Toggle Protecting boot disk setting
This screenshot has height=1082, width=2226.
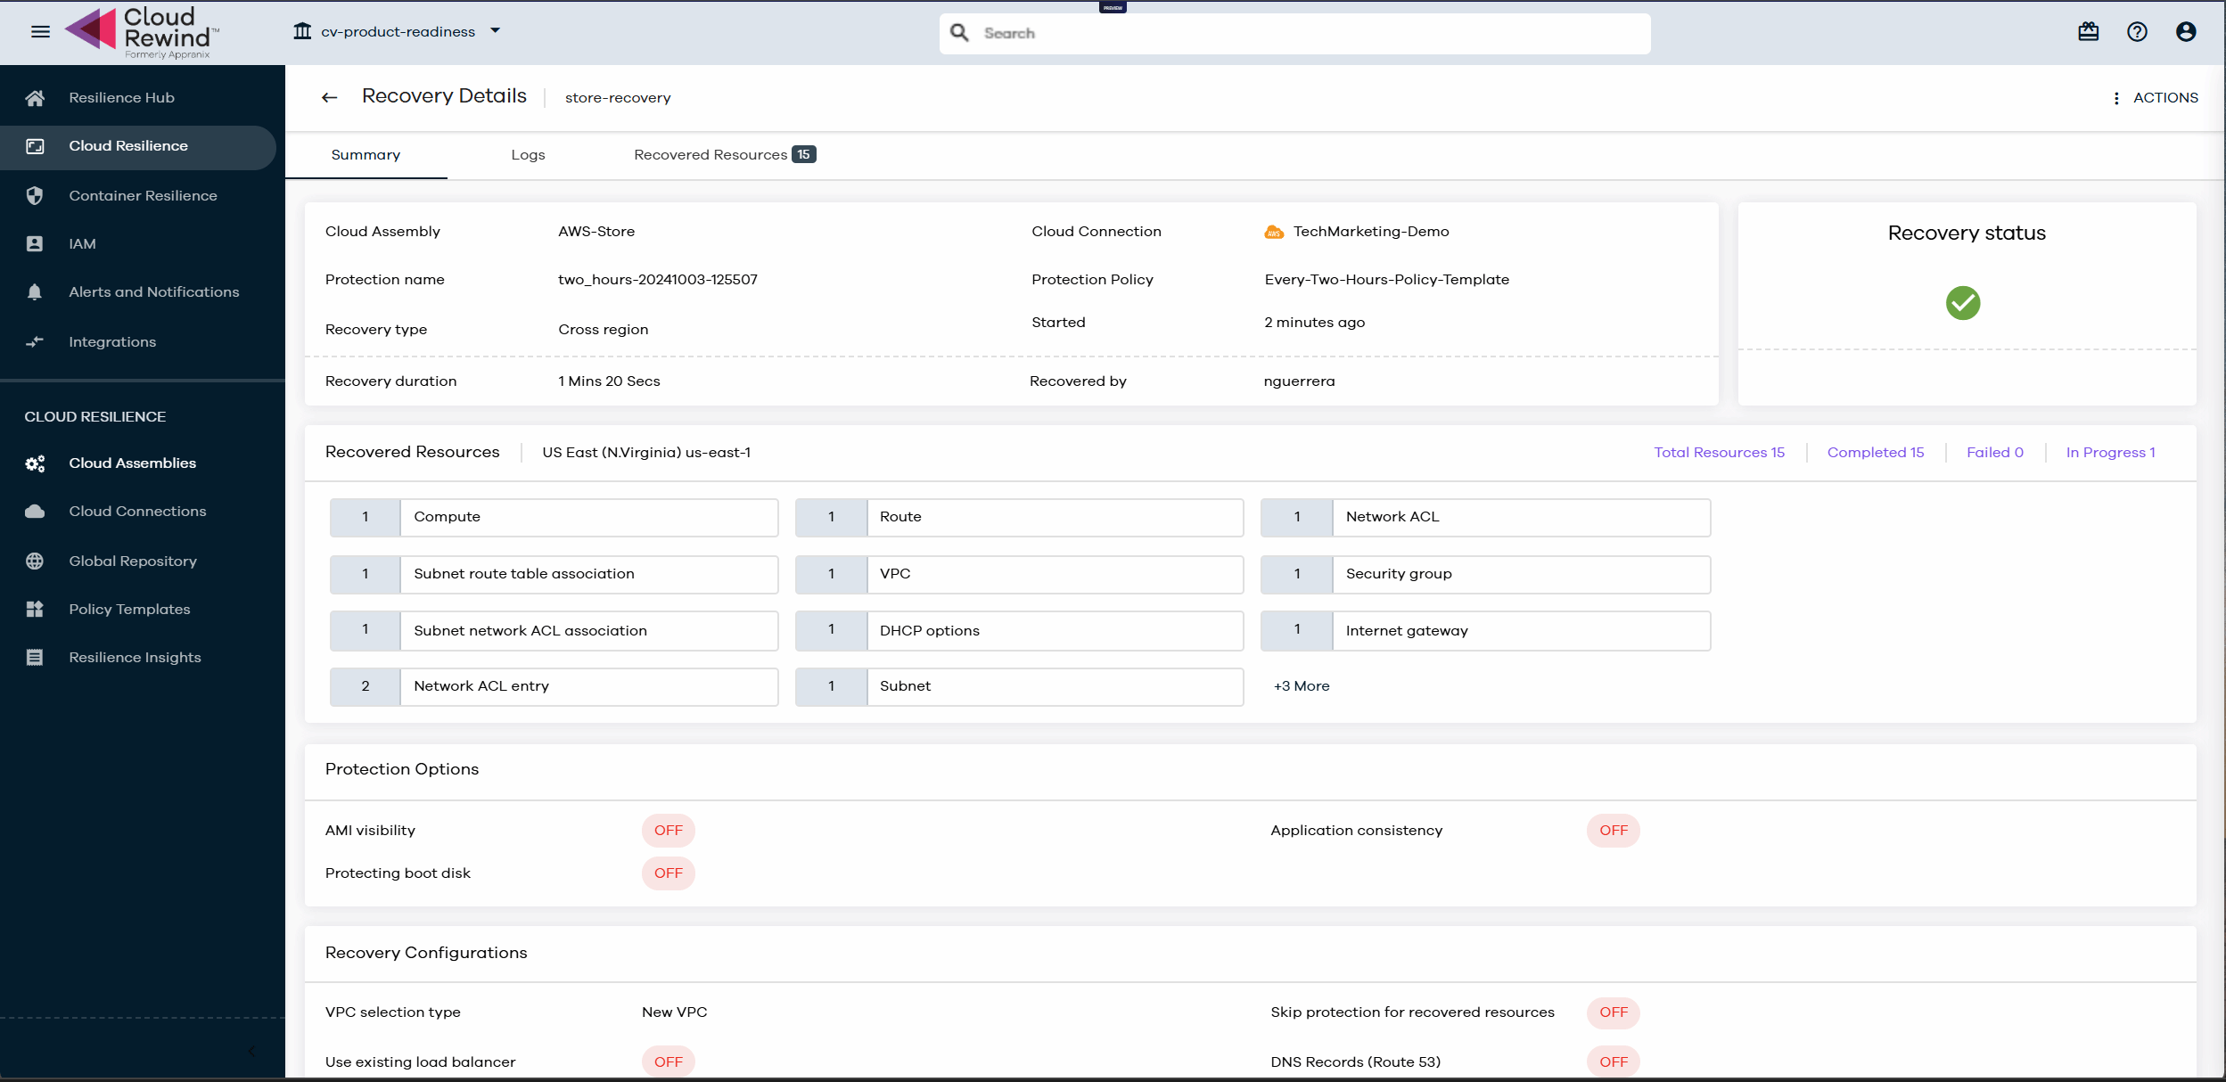pos(668,873)
